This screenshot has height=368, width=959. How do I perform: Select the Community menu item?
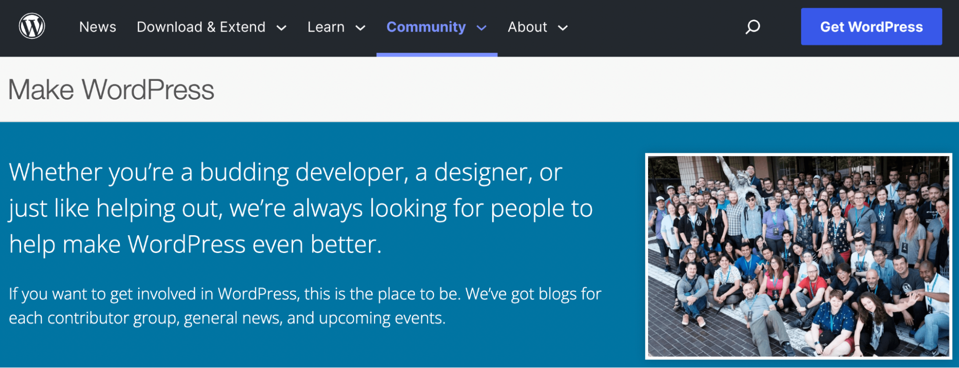click(x=426, y=27)
